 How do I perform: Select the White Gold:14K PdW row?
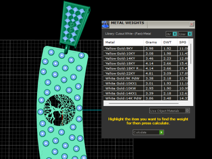pyautogui.click(x=146, y=98)
